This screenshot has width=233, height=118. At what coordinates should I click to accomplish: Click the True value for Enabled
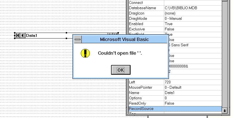pos(169,24)
